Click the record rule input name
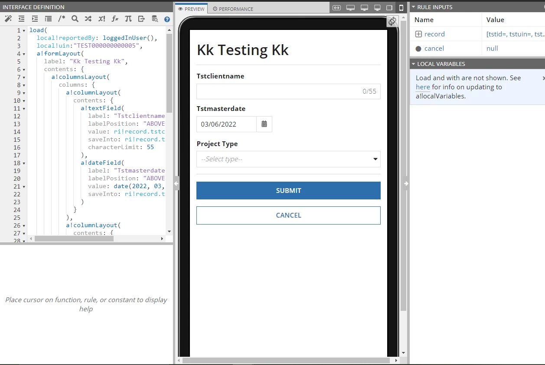The image size is (545, 365). (434, 34)
